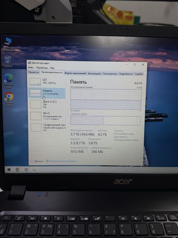Click the 4,2 ГБ available value
The image size is (178, 238).
pos(102,135)
